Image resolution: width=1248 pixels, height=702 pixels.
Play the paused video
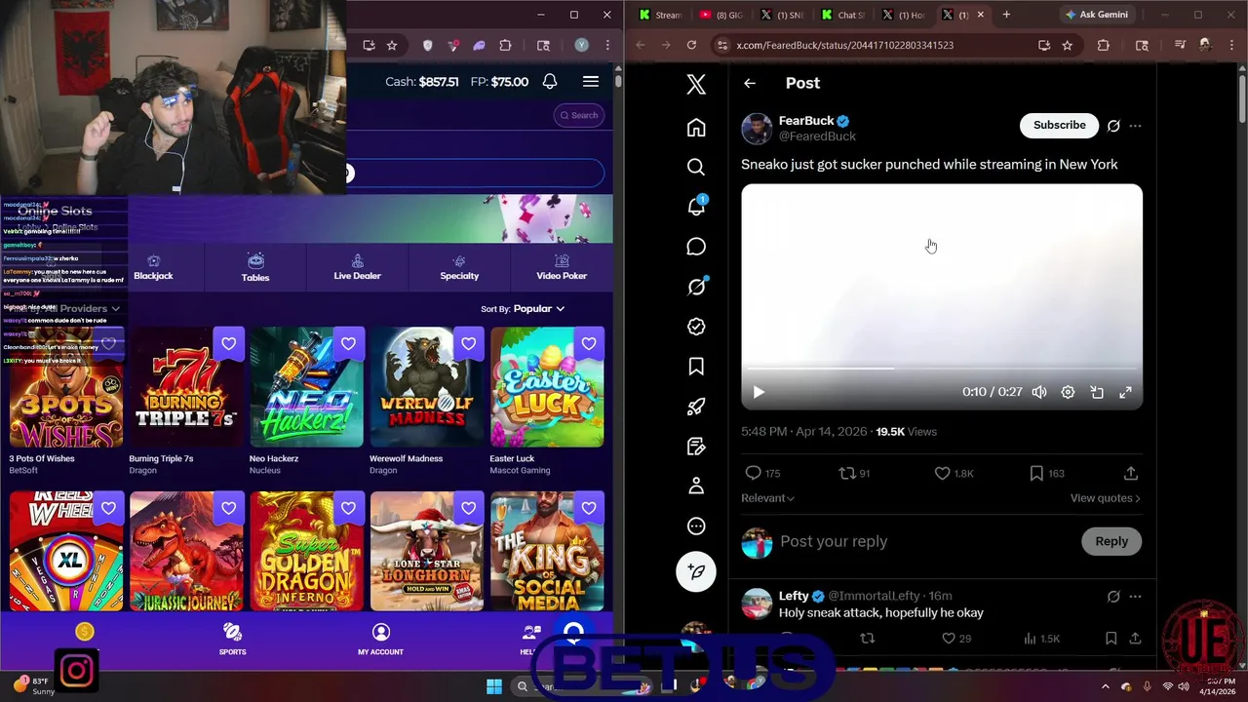[759, 392]
